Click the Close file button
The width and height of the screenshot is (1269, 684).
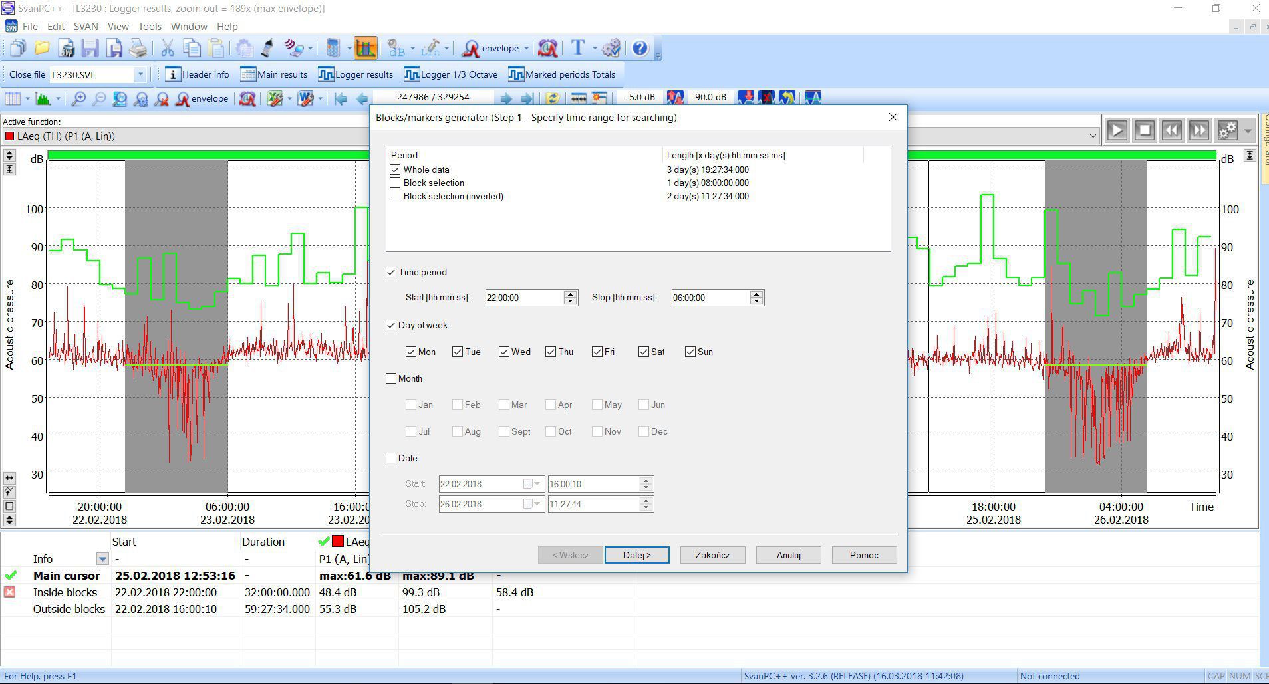pyautogui.click(x=27, y=74)
